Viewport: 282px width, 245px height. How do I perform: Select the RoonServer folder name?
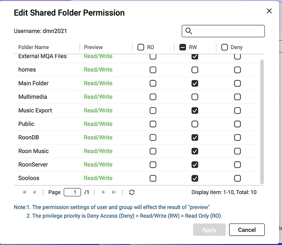(x=33, y=165)
